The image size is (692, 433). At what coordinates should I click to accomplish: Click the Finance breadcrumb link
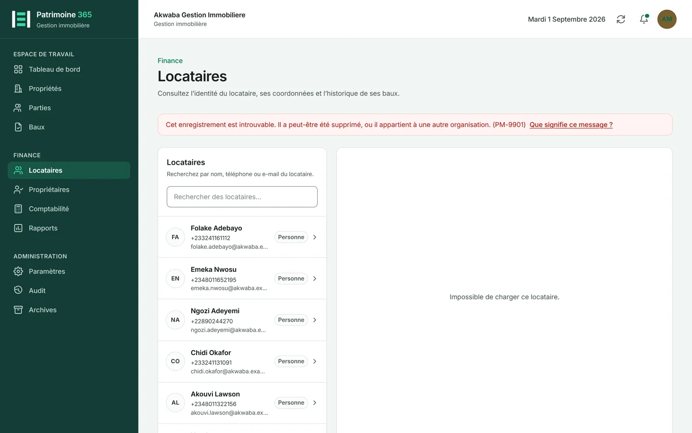pyautogui.click(x=170, y=61)
